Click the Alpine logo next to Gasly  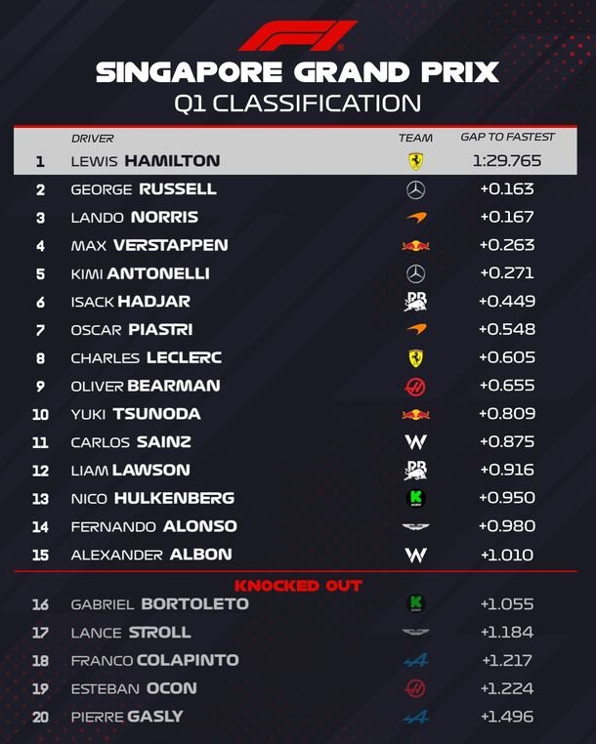pyautogui.click(x=415, y=718)
